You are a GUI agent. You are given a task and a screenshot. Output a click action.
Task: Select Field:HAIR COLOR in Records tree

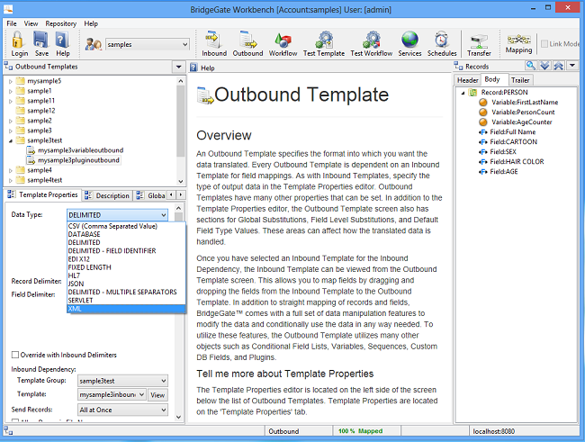517,162
